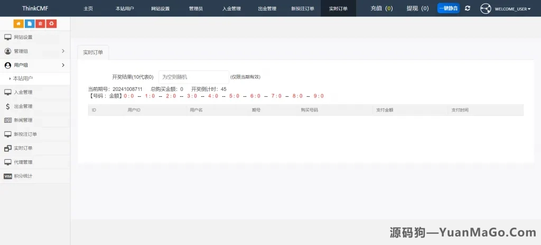Expand the 管理组 chevron in sidebar
This screenshot has width=541, height=245.
(63, 51)
